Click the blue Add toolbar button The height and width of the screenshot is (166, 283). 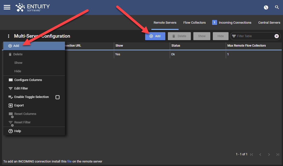(155, 36)
